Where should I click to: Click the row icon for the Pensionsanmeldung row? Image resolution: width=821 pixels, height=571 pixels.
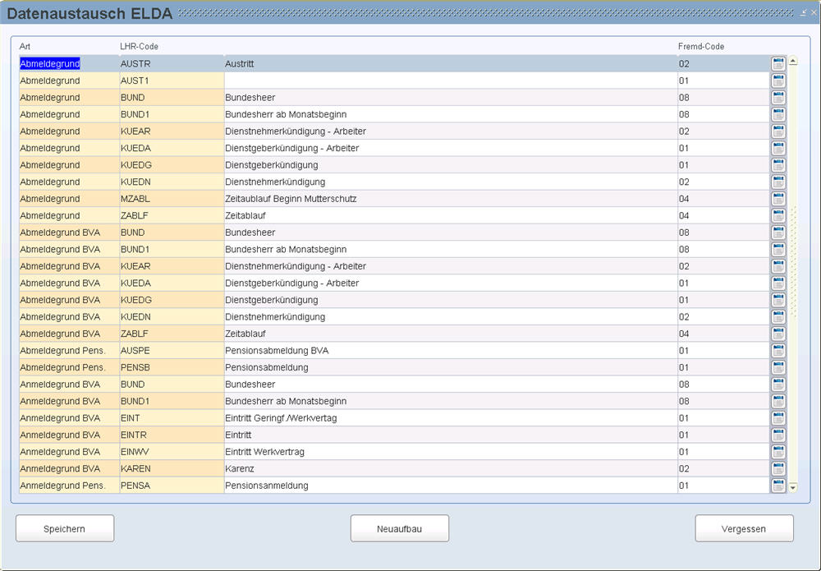[777, 486]
